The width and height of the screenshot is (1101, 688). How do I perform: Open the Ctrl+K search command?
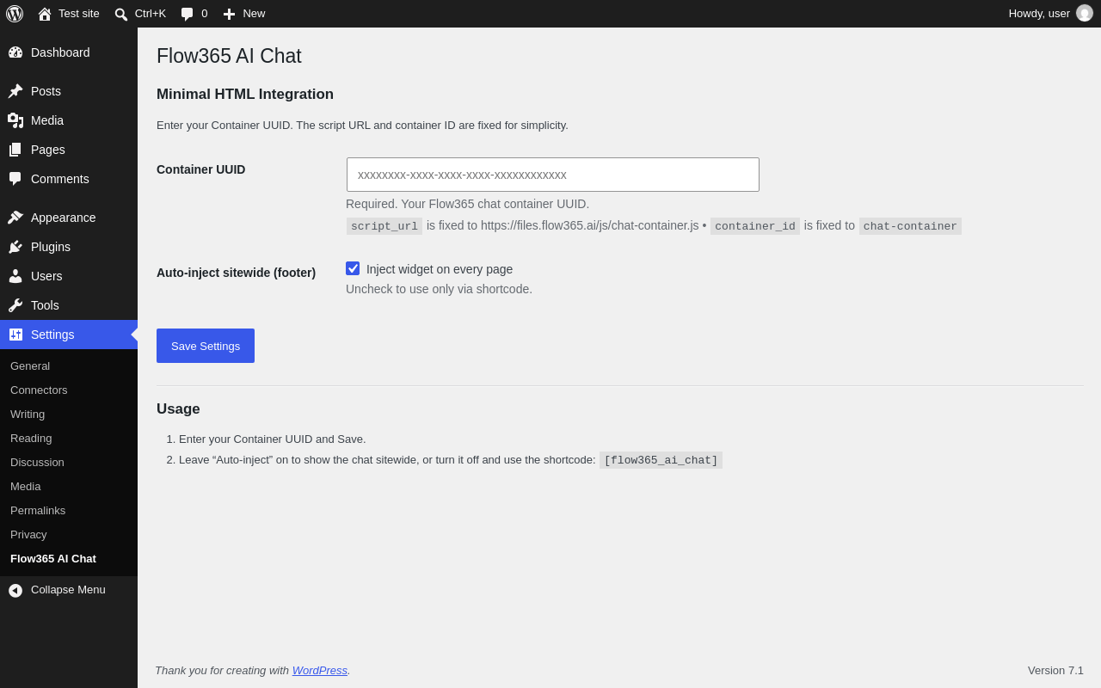(x=140, y=14)
